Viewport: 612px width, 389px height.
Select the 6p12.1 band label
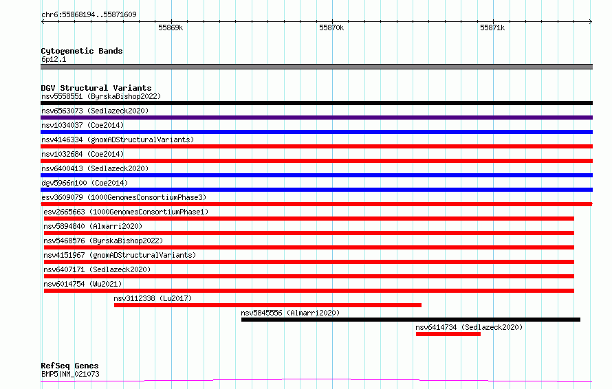coord(54,59)
